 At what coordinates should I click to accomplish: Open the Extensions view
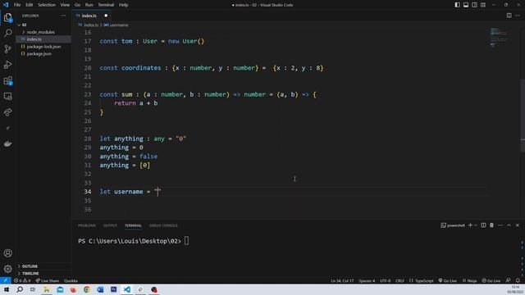pyautogui.click(x=7, y=80)
